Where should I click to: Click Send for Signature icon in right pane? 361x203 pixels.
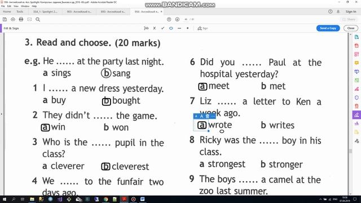tap(356, 123)
